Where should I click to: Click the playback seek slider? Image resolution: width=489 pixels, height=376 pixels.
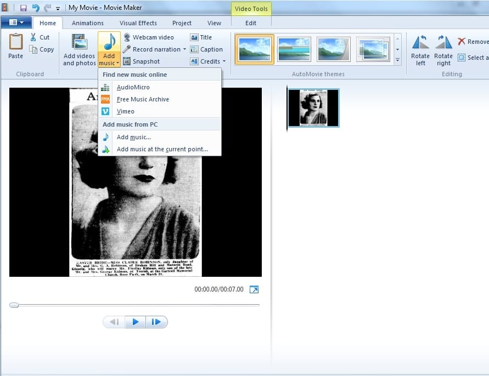coord(134,305)
